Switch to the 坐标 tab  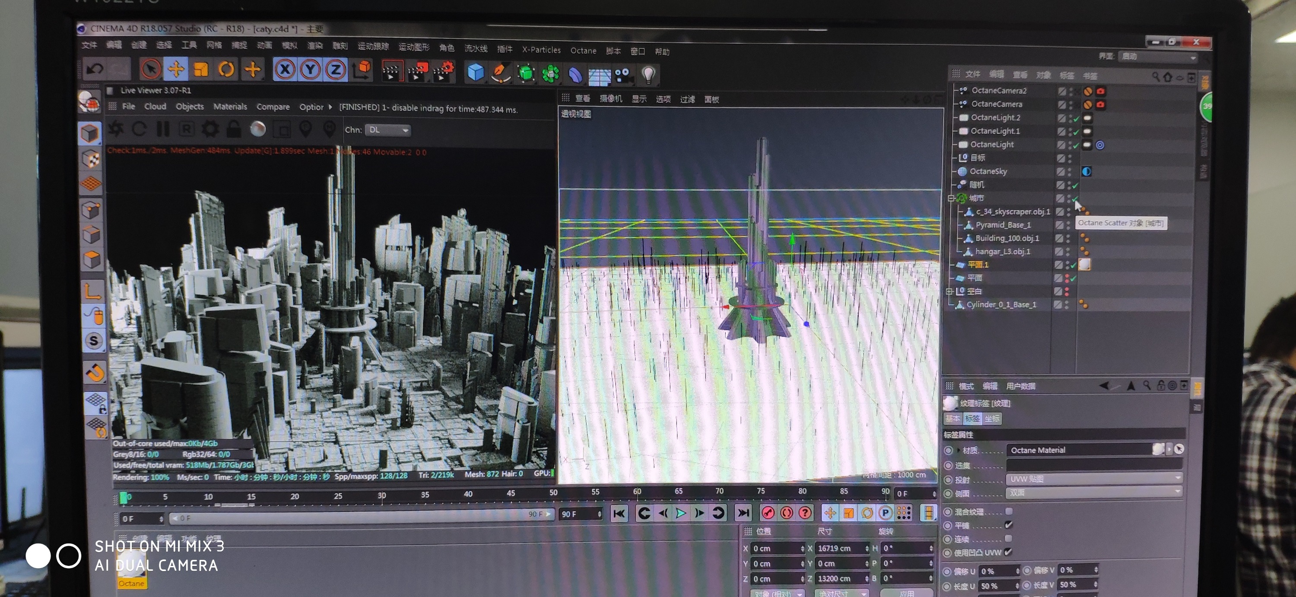click(x=991, y=419)
